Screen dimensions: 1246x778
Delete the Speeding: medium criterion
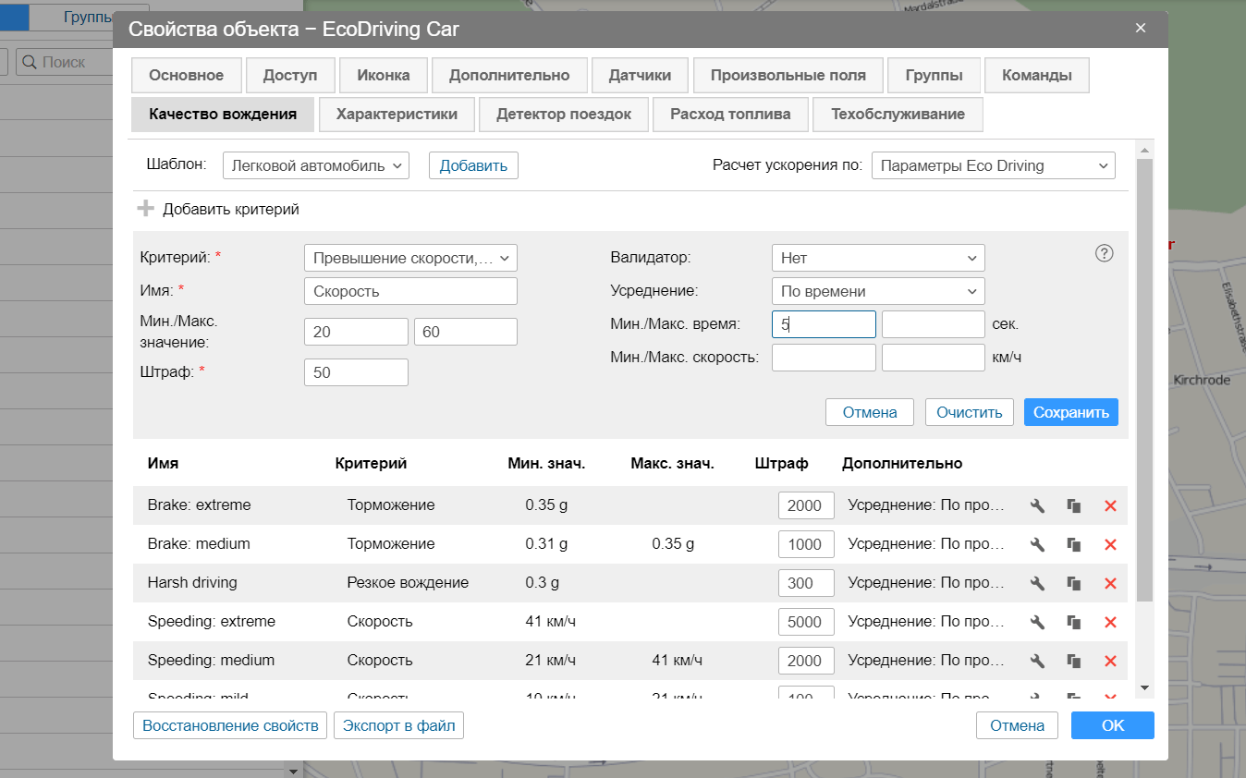(1110, 661)
